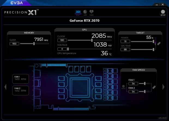
Task: Click the Precision X1 logo
Action: (22, 12)
